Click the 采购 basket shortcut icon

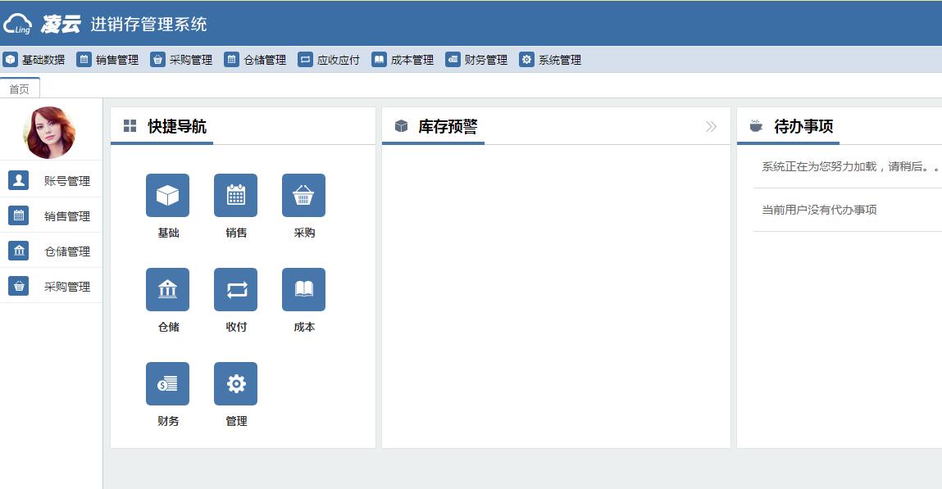(303, 196)
